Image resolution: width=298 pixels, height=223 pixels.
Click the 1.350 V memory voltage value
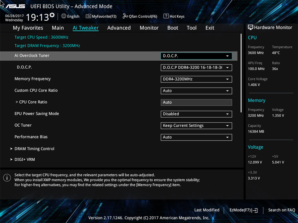278,116
